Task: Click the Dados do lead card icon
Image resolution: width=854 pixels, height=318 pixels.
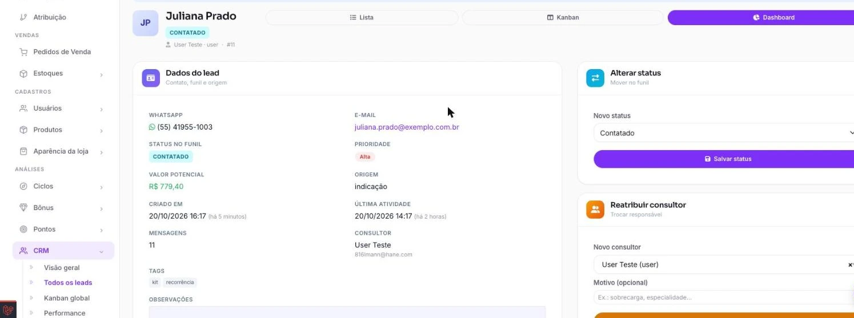Action: [x=151, y=78]
